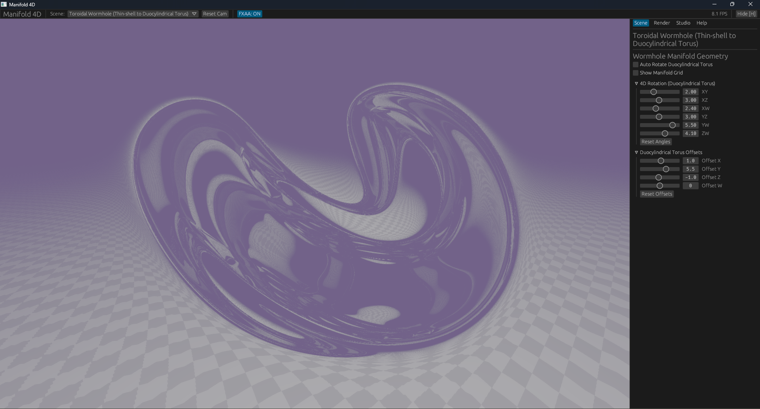
Task: Click the ZW rotation value field
Action: [x=691, y=133]
